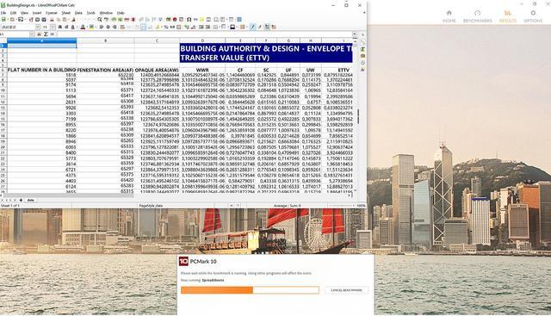Open the Tools menu

click(91, 13)
